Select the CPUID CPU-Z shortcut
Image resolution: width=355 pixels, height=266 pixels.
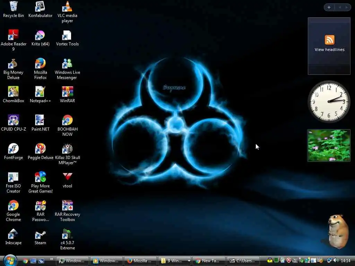pos(14,123)
